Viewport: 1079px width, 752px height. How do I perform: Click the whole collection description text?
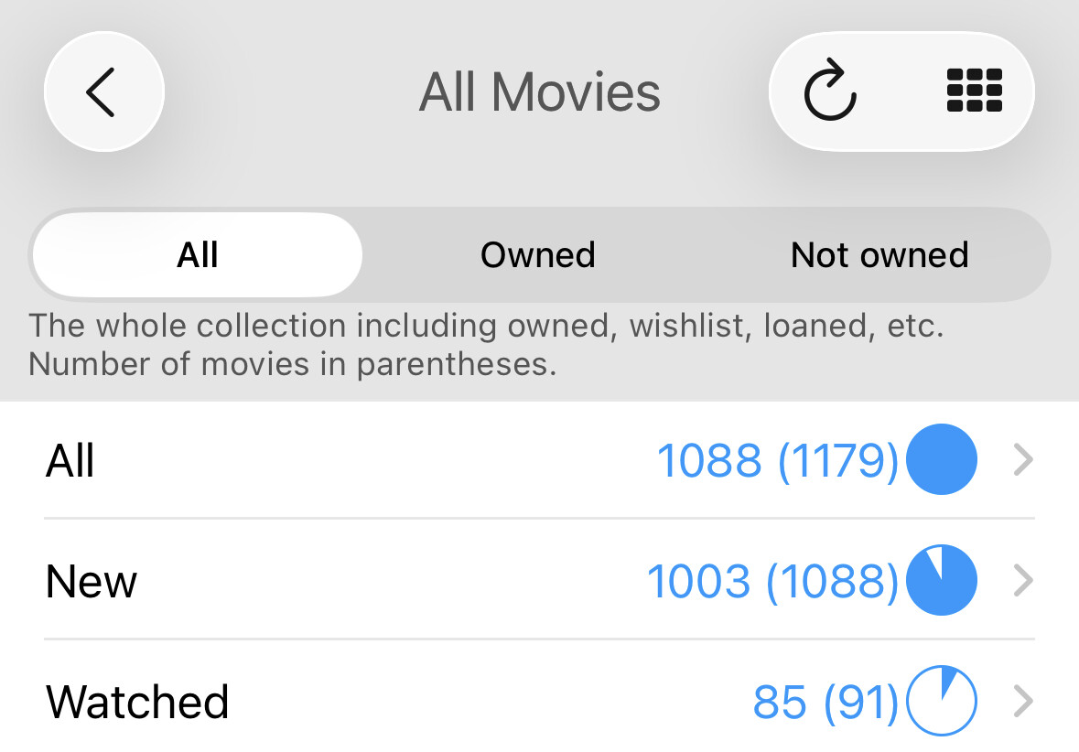coord(486,345)
